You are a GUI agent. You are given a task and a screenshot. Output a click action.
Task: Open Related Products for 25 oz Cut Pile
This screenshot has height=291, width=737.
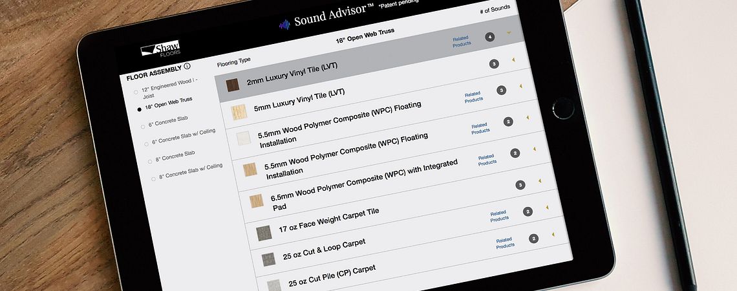coord(506,243)
